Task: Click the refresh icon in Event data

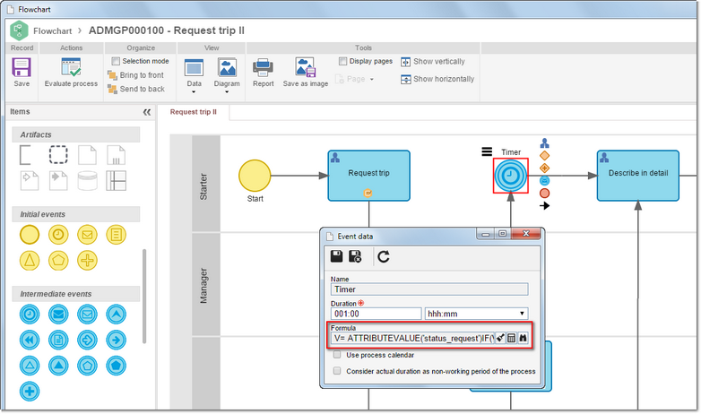Action: point(384,256)
